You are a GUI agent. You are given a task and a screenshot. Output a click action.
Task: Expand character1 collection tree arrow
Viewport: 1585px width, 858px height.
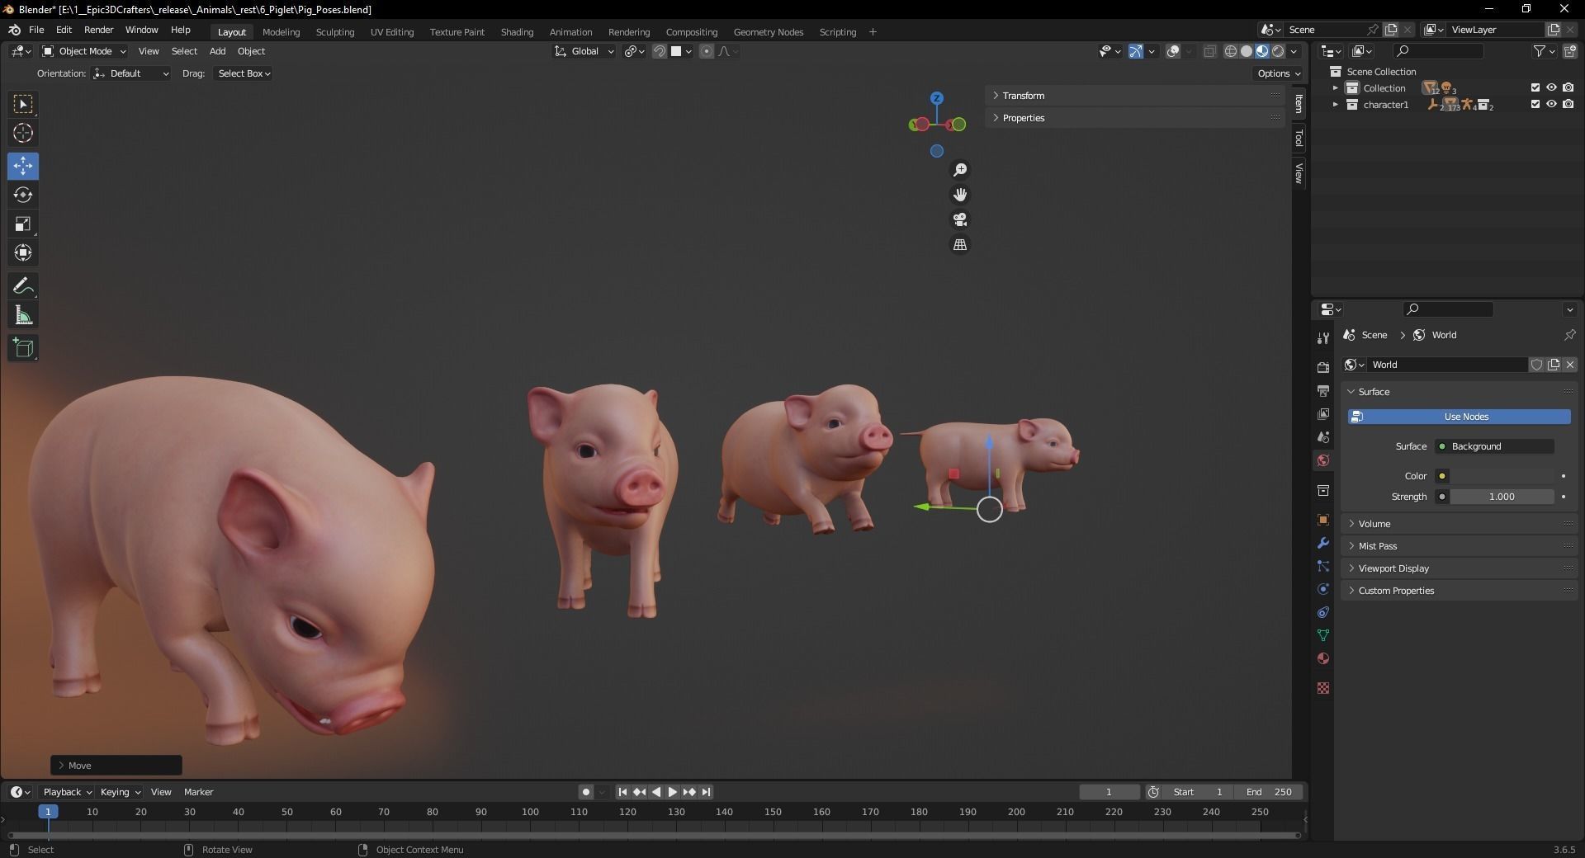coord(1335,105)
